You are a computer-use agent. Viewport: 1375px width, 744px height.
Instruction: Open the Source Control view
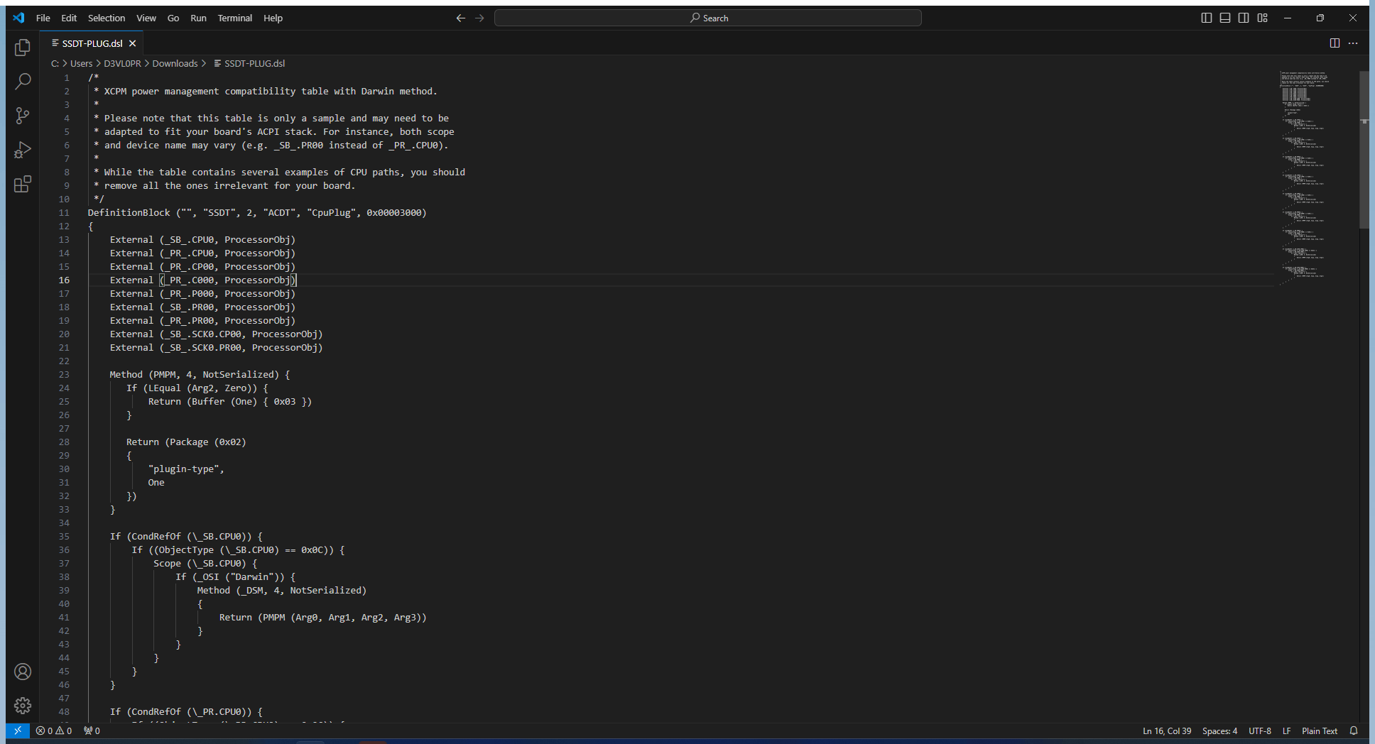tap(22, 115)
